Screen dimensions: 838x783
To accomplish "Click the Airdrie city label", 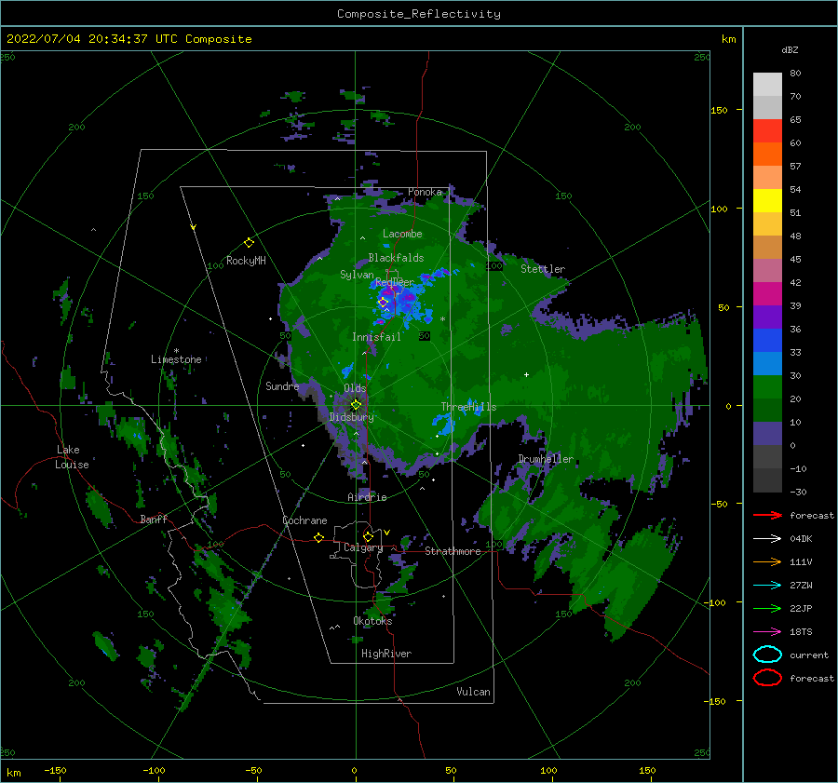I will pyautogui.click(x=367, y=497).
